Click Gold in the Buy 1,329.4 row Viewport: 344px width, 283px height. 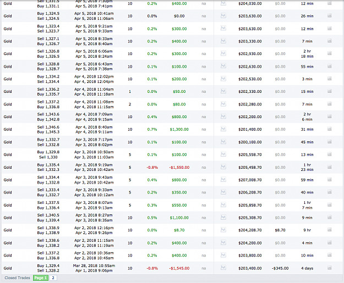click(x=8, y=268)
